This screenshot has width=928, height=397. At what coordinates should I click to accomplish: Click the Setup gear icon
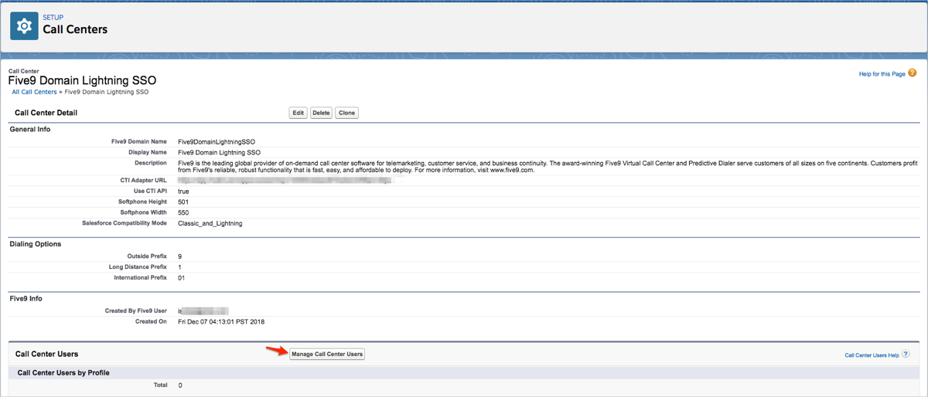(x=24, y=25)
